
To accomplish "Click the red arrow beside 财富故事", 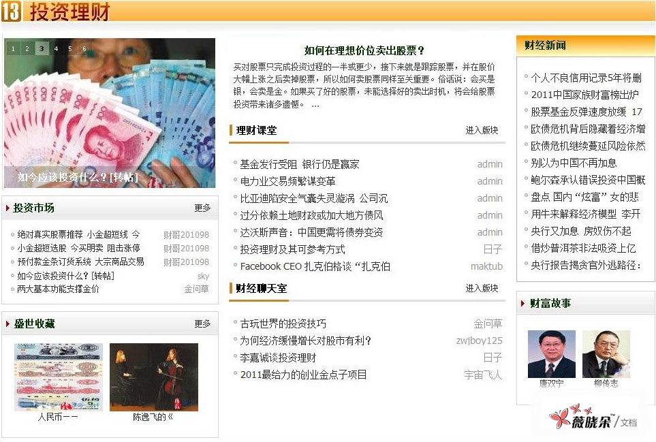I will point(523,304).
